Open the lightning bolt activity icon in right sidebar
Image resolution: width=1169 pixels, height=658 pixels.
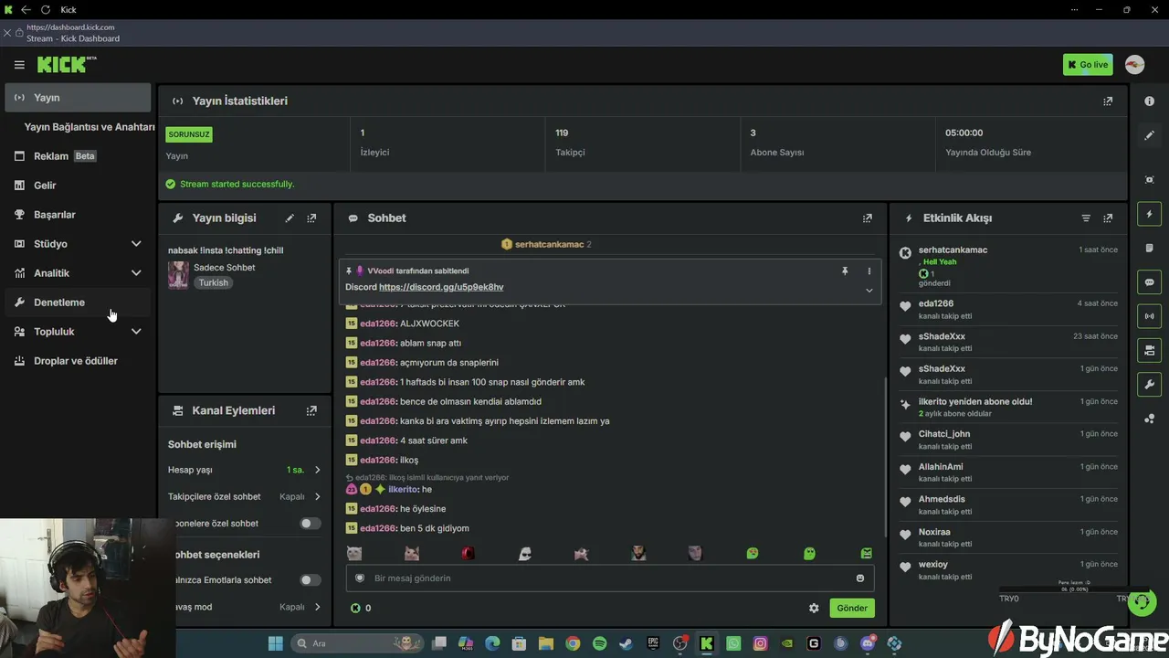(1150, 214)
